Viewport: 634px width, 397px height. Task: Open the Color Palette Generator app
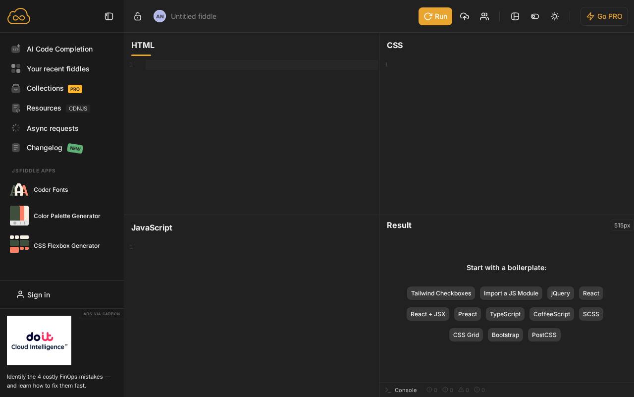[67, 216]
